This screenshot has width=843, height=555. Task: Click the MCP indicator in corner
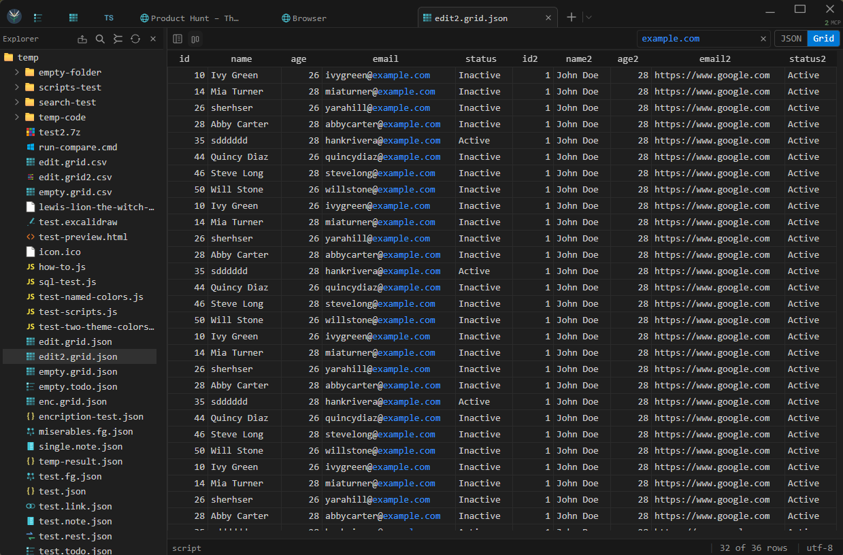coord(831,23)
